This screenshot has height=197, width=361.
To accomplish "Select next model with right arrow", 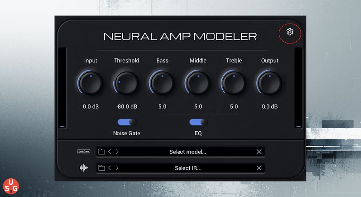I will pyautogui.click(x=117, y=152).
